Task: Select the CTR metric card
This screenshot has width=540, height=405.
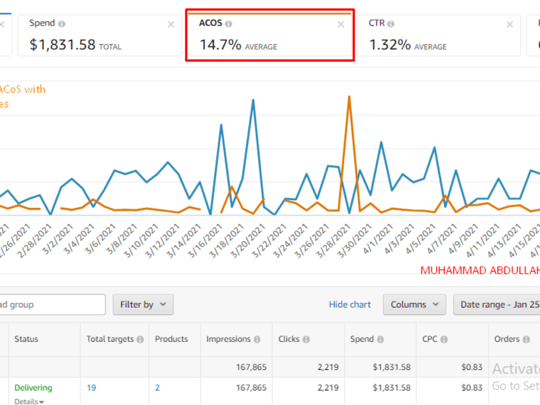Action: pos(439,35)
